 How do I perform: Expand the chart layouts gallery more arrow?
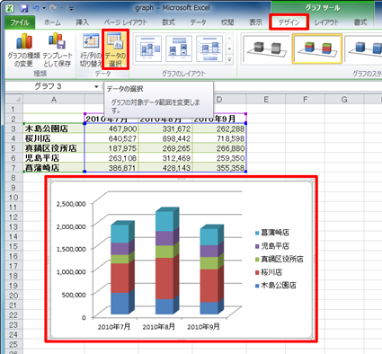(x=229, y=60)
